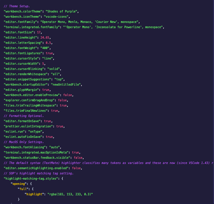Screen dimensions: 214x204
Task: Click the "editor.fontLigatures" key
Action: tap(23, 53)
